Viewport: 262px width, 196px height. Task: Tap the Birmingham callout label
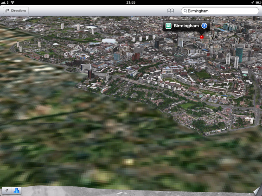(x=186, y=26)
